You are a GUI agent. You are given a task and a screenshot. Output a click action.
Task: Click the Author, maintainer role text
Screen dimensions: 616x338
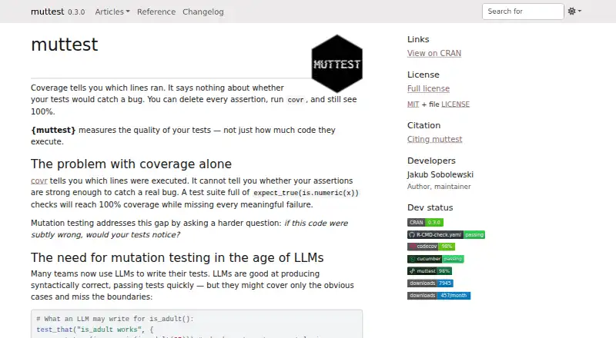(x=439, y=187)
